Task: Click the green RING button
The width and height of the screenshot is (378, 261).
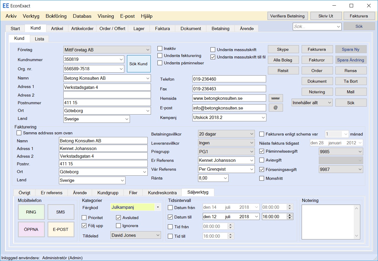Action: pyautogui.click(x=31, y=212)
